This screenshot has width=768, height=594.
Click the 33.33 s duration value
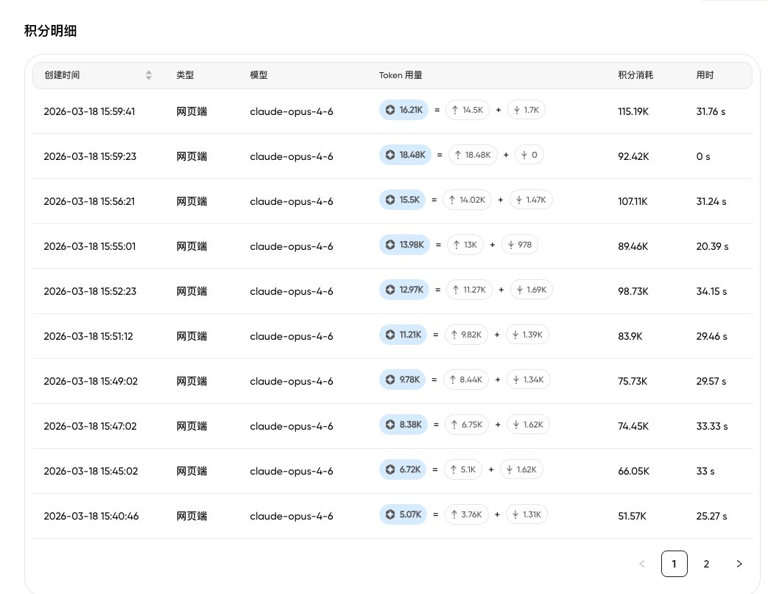point(712,426)
